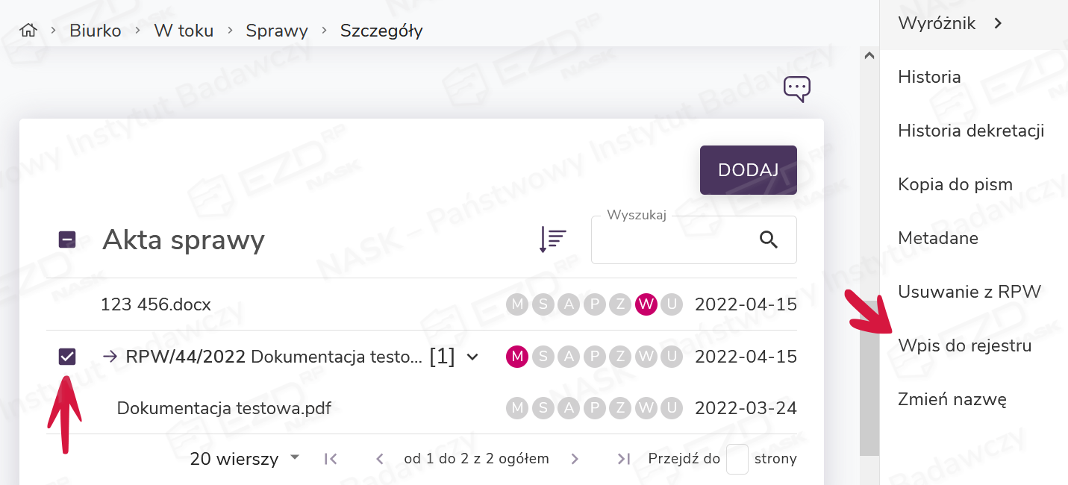Screen dimensions: 1068x485
Task: Click the search magnifier icon
Action: [x=768, y=240]
